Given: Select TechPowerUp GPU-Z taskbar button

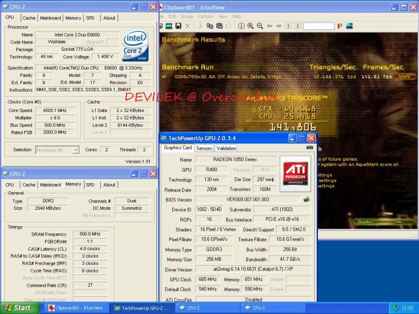Looking at the screenshot, I should pyautogui.click(x=142, y=308).
